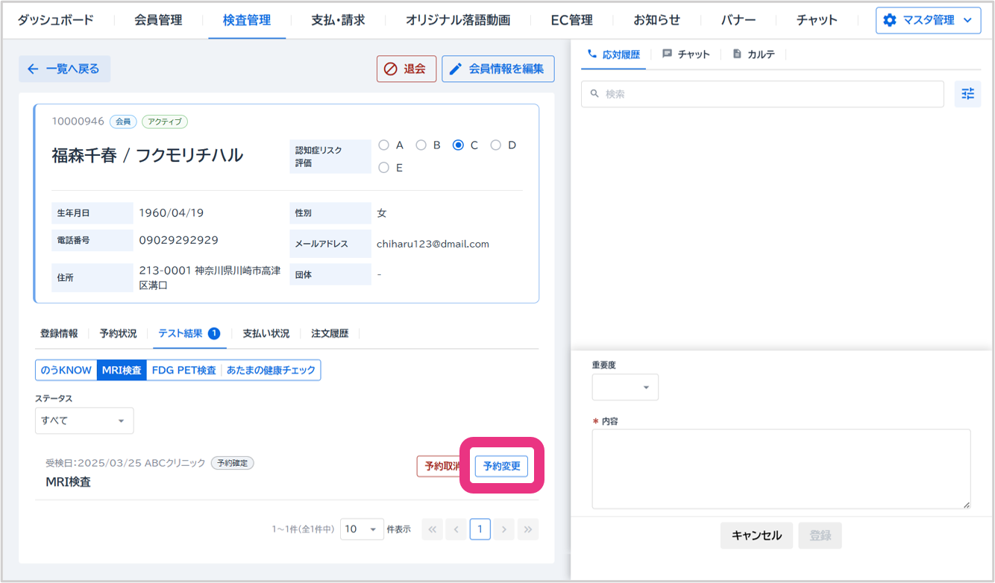This screenshot has height=583, width=995.
Task: Open the カルテ tab with document icon
Action: tap(753, 54)
